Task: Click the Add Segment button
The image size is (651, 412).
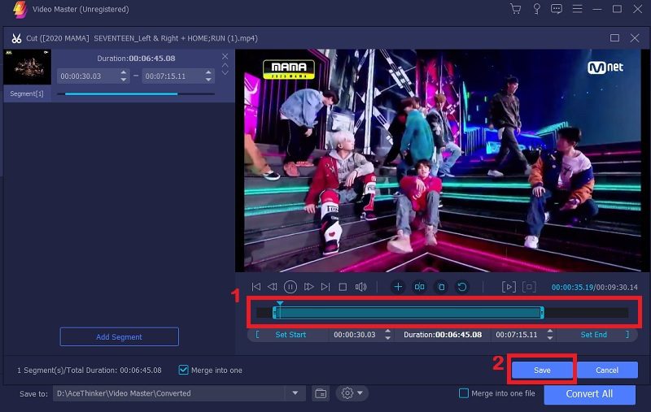Action: pyautogui.click(x=119, y=336)
